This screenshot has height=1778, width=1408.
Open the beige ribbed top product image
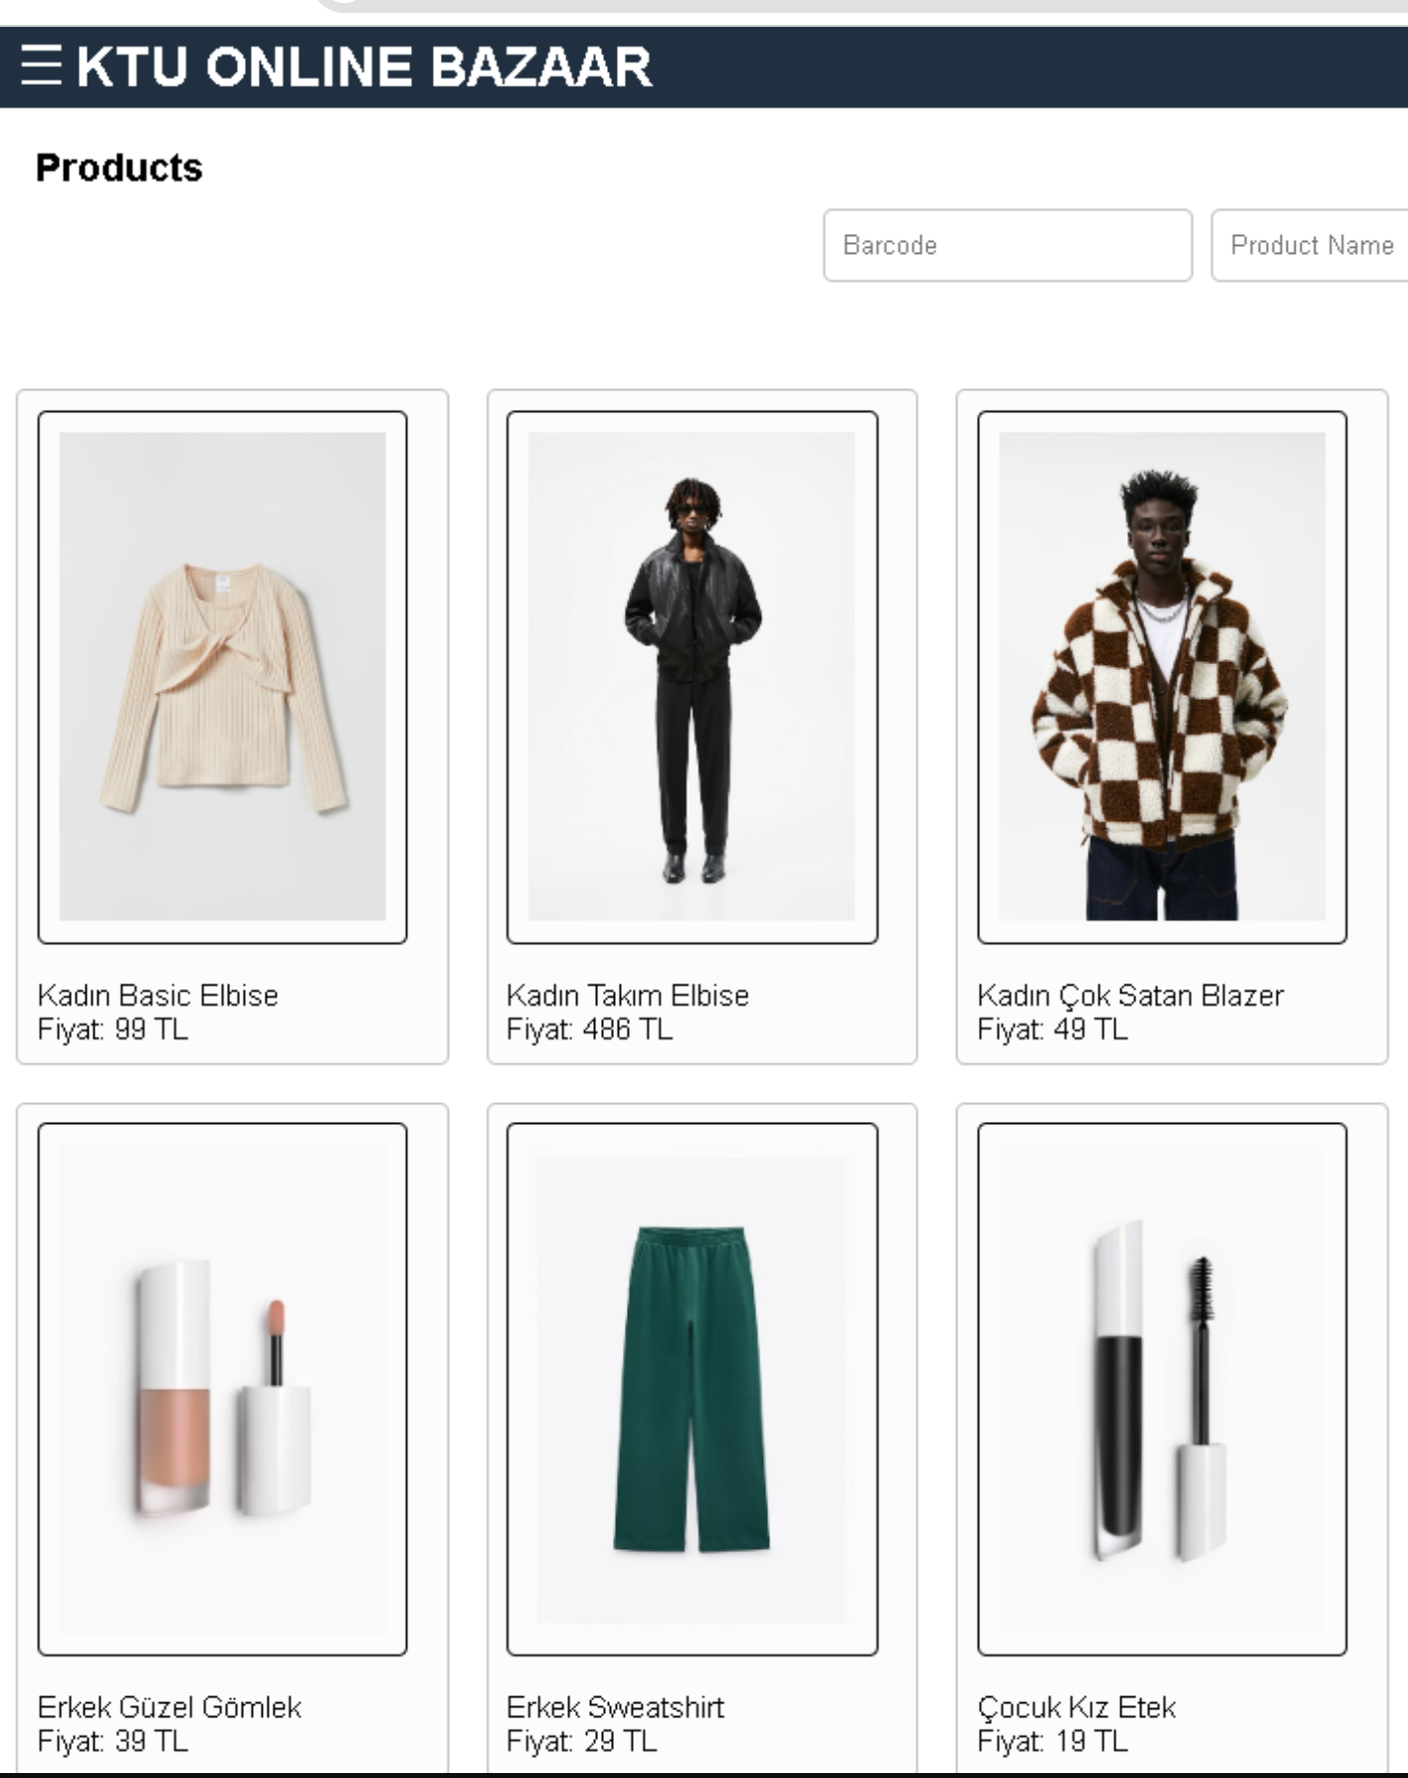tap(222, 676)
